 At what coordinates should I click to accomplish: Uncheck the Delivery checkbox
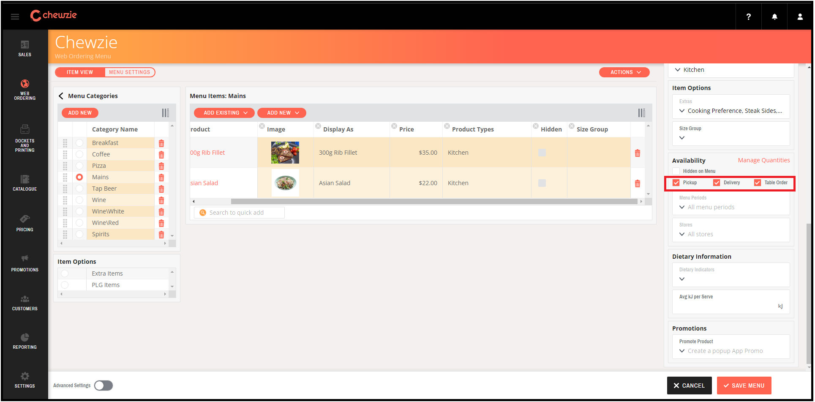click(717, 183)
